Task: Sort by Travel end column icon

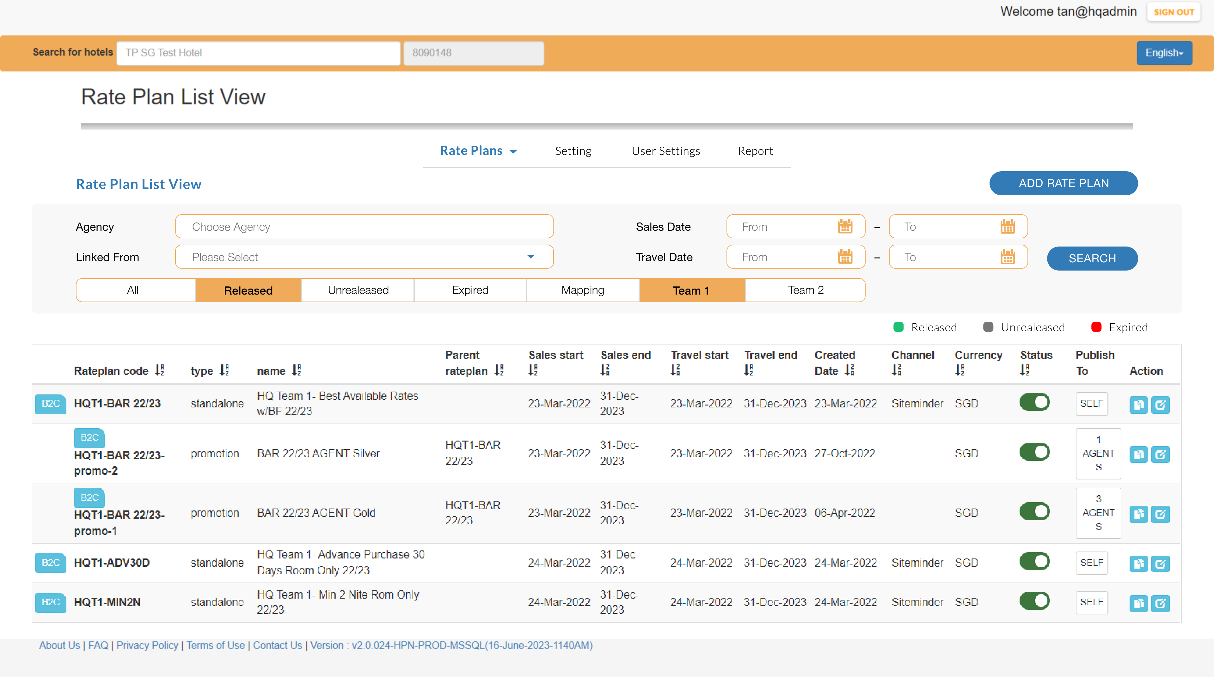Action: click(749, 370)
